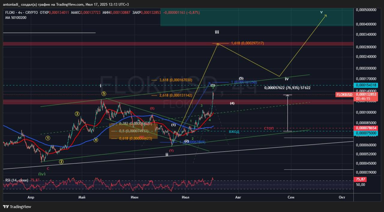Click the 0,000400000 price axis label
384x212 pixels.
(x=366, y=24)
